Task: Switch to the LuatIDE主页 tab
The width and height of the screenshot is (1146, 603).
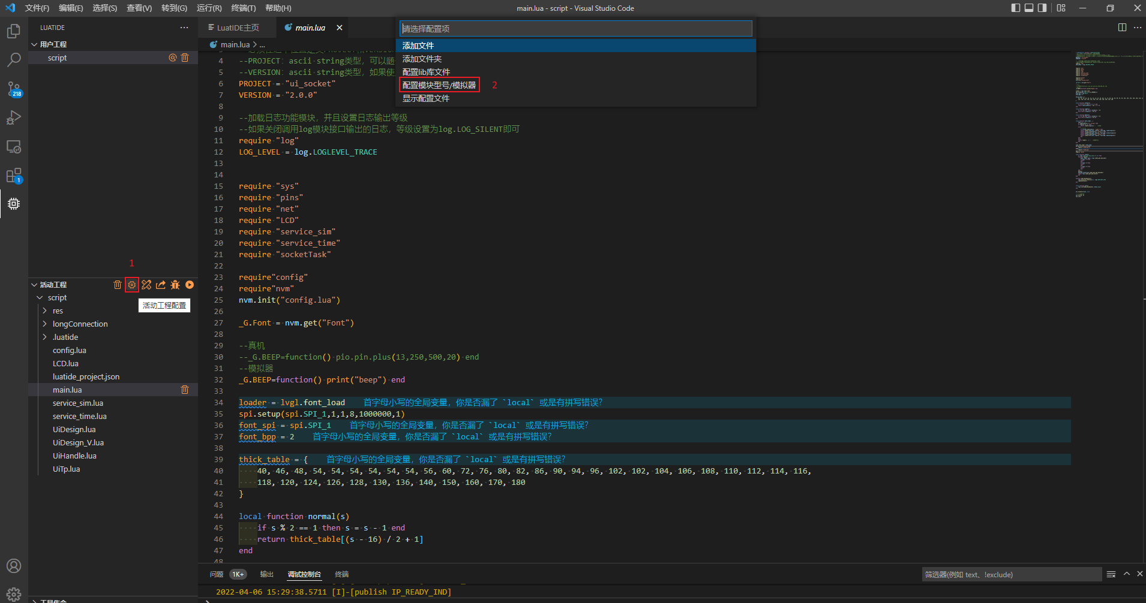Action: pyautogui.click(x=238, y=28)
